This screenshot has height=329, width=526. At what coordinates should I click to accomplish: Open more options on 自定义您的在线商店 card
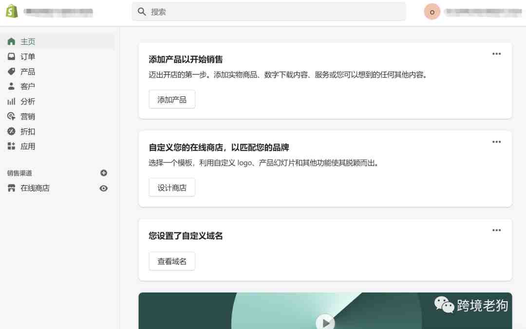pos(496,142)
